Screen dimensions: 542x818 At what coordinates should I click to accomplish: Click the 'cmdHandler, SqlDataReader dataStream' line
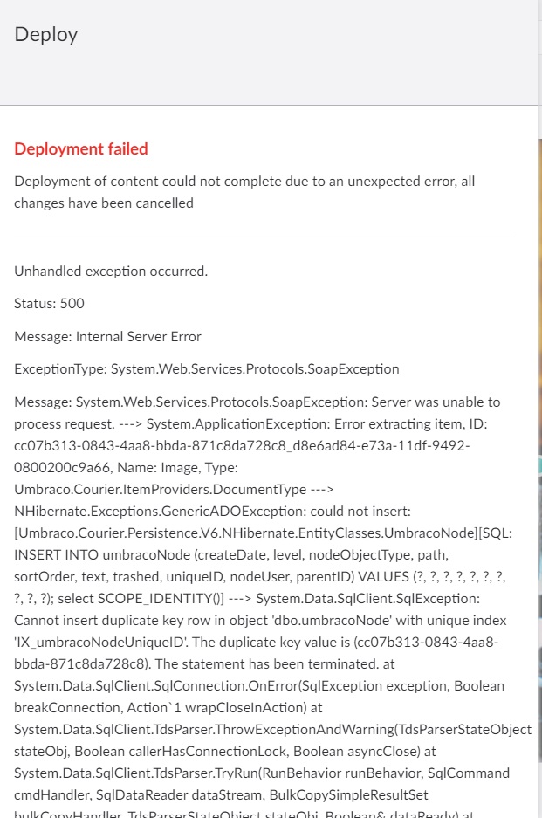pyautogui.click(x=221, y=795)
